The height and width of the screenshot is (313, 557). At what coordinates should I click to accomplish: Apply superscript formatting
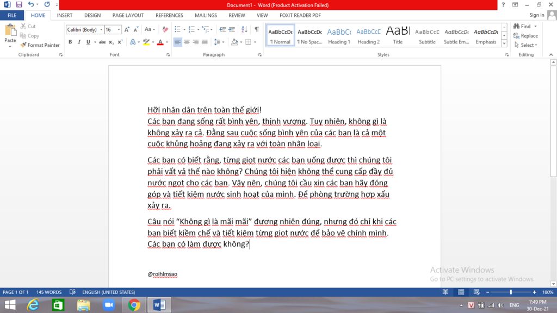tap(120, 42)
